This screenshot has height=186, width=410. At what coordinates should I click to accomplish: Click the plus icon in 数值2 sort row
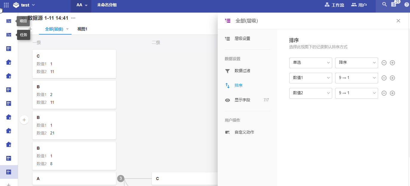click(392, 93)
